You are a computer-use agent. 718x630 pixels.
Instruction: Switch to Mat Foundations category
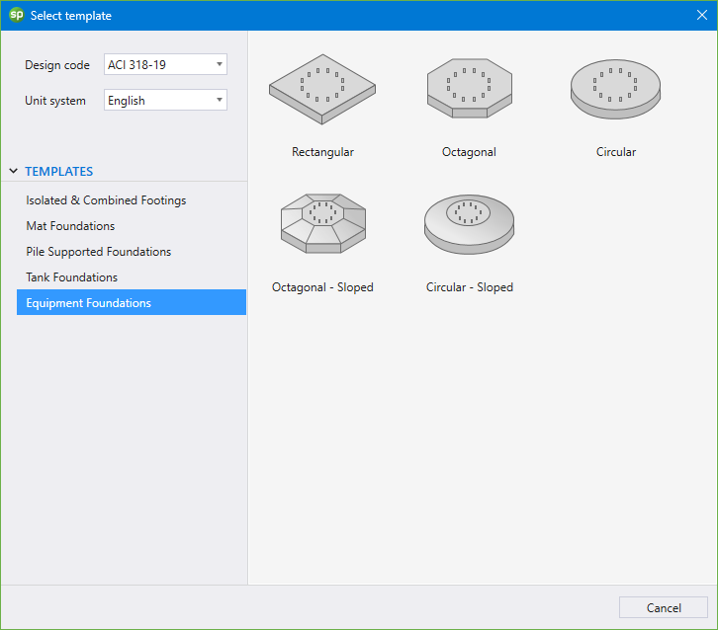pos(70,226)
